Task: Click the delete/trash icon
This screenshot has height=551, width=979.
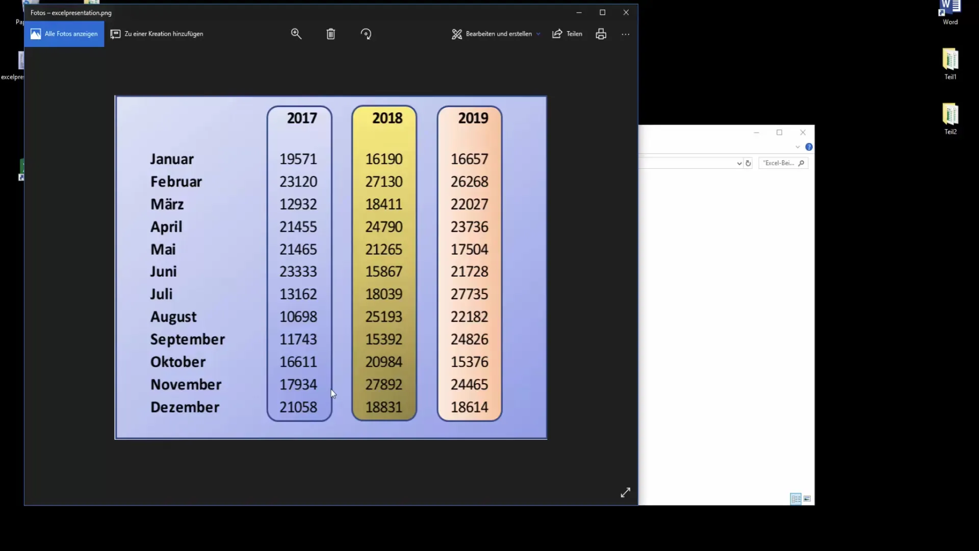Action: click(330, 34)
